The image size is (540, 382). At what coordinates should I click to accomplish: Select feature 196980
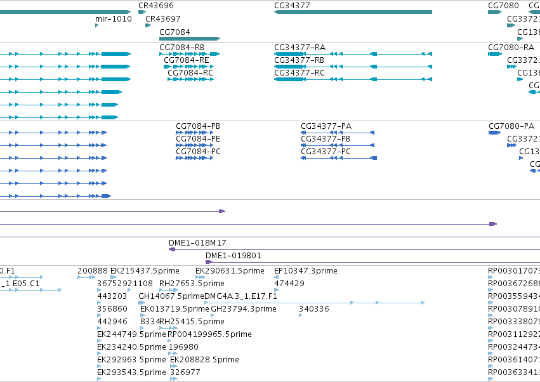[x=184, y=347]
